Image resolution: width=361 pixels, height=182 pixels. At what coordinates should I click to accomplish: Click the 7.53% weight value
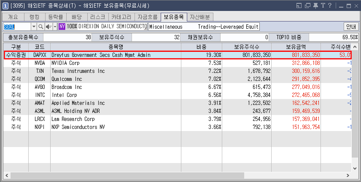coord(215,63)
